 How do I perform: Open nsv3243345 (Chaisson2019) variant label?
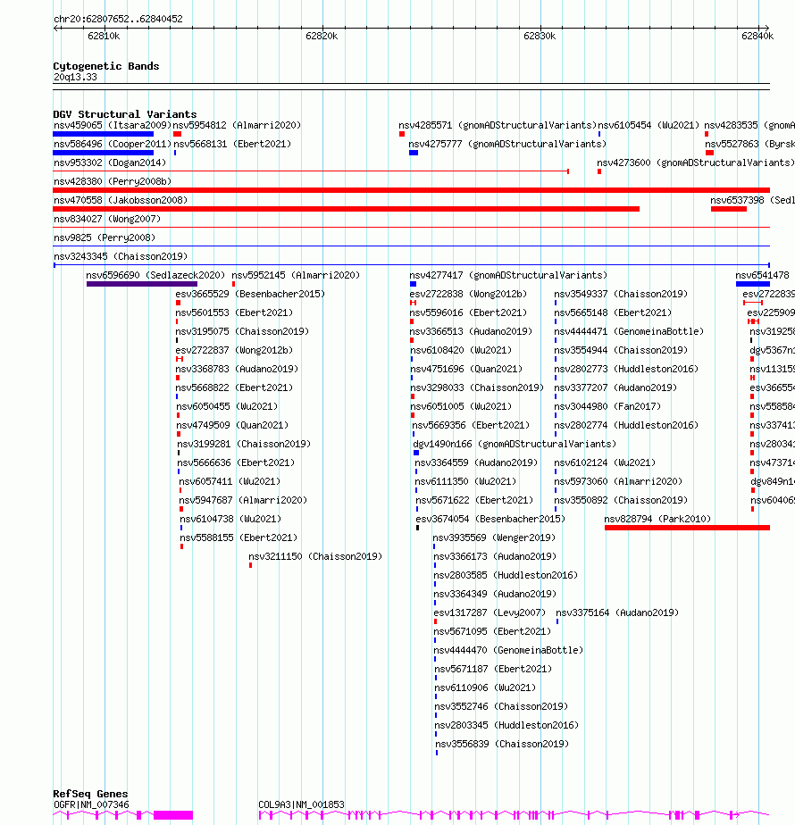click(121, 257)
